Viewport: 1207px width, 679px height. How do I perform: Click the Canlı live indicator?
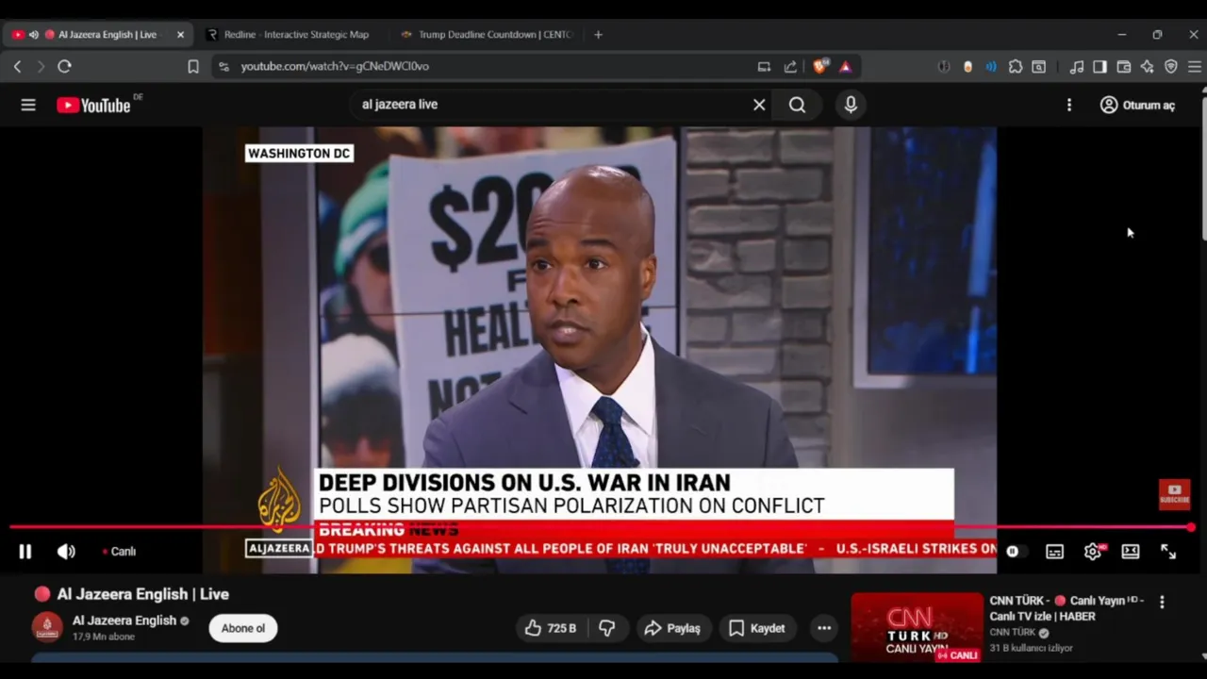tap(119, 552)
